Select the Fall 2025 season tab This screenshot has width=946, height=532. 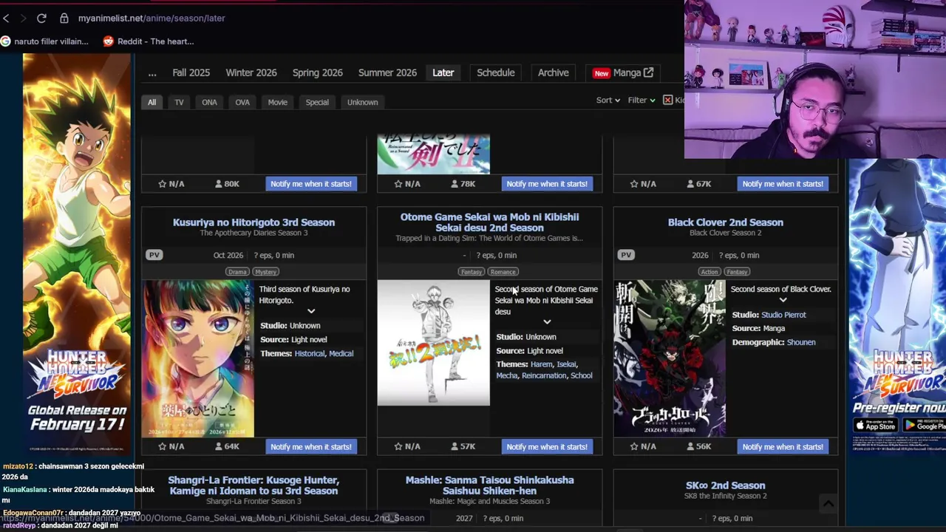(191, 72)
